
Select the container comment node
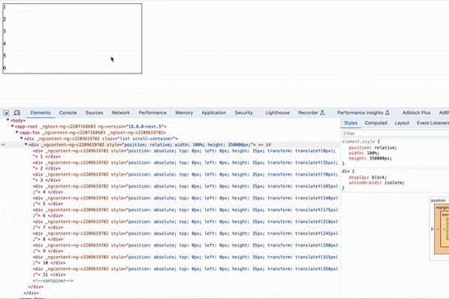tap(53, 281)
